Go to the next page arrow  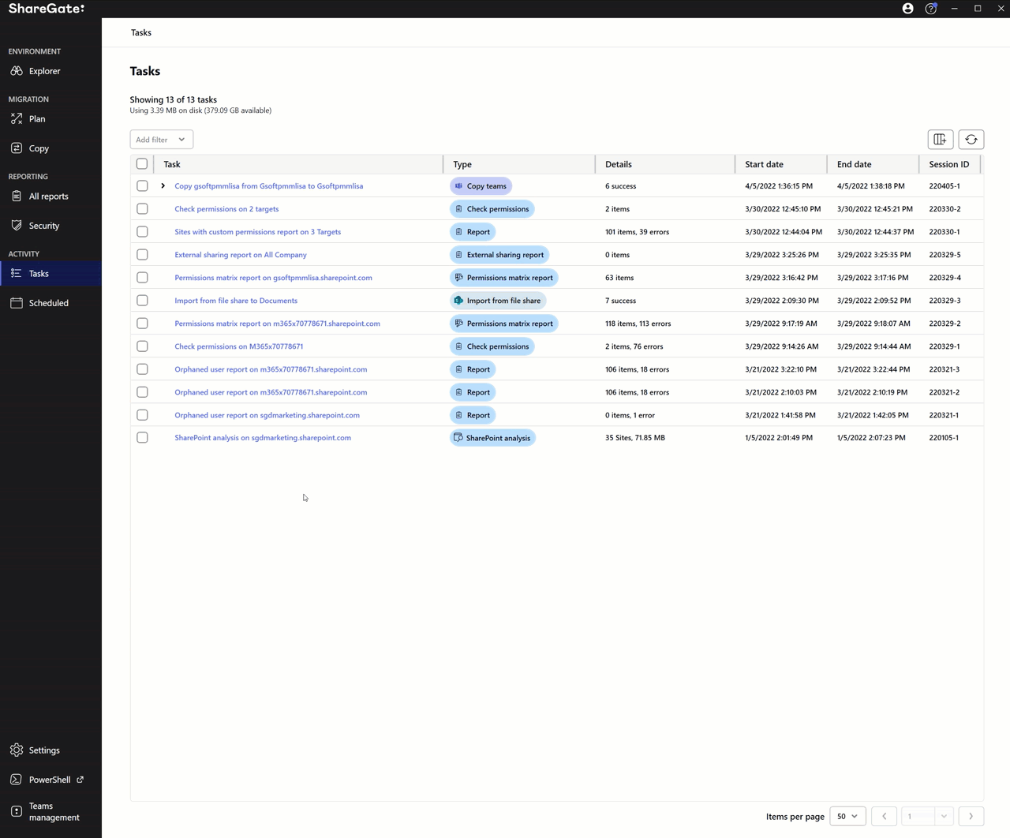point(971,817)
